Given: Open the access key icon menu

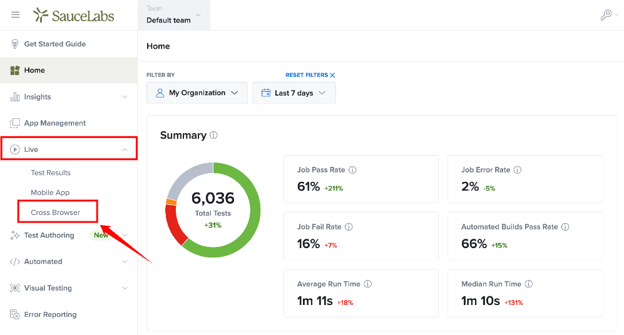Looking at the screenshot, I should pyautogui.click(x=609, y=15).
